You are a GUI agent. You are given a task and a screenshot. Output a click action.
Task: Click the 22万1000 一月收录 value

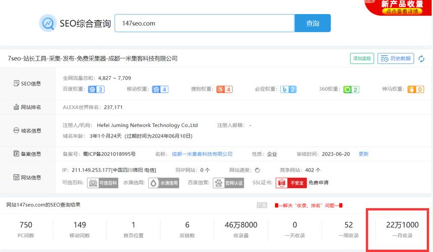pos(402,225)
